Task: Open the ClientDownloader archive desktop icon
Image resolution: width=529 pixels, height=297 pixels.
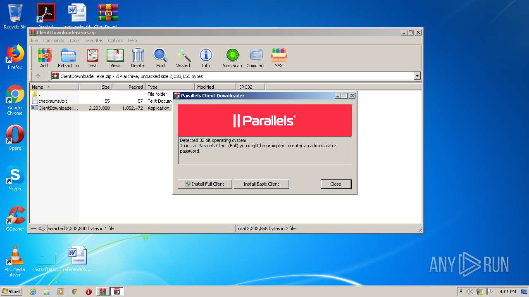Action: (x=108, y=16)
